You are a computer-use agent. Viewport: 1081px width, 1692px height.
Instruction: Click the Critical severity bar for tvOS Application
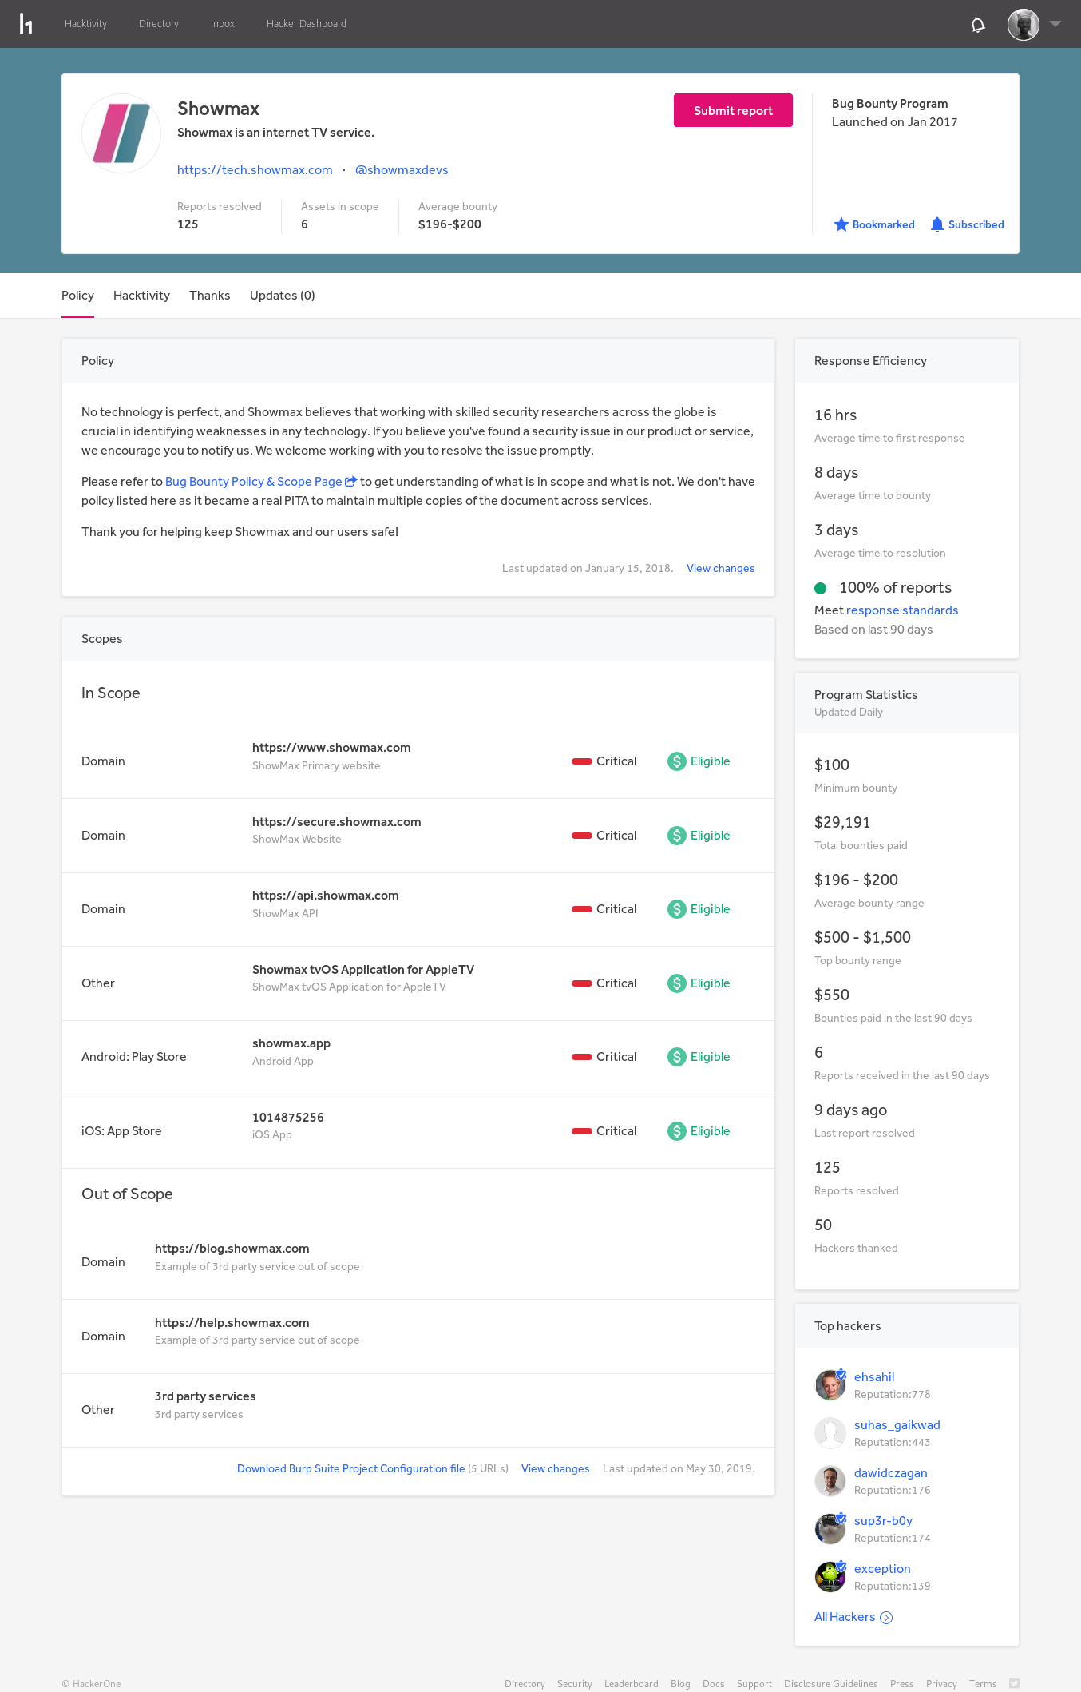click(582, 983)
